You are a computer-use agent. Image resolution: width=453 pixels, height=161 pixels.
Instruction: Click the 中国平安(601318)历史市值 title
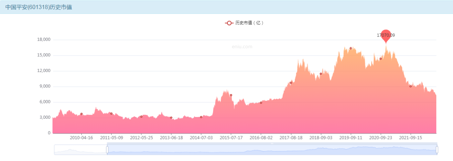click(x=39, y=7)
